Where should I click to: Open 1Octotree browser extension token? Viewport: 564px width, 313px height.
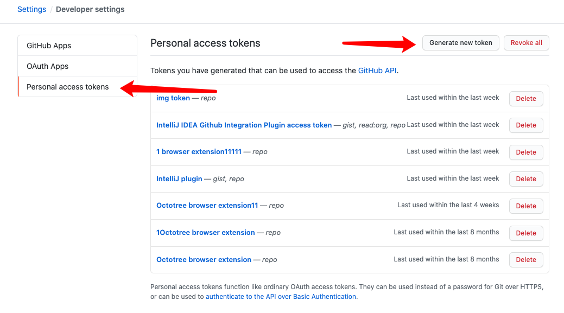205,232
